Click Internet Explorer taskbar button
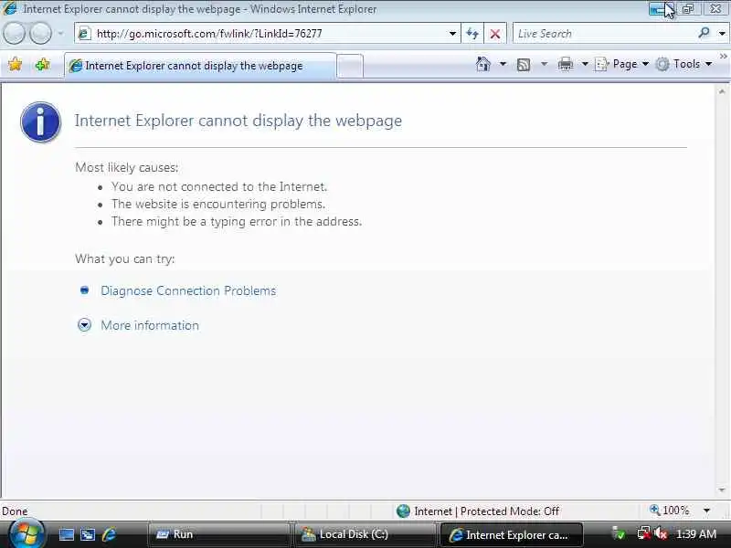 tap(511, 534)
